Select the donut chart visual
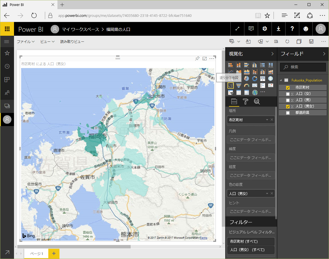 pos(254,79)
